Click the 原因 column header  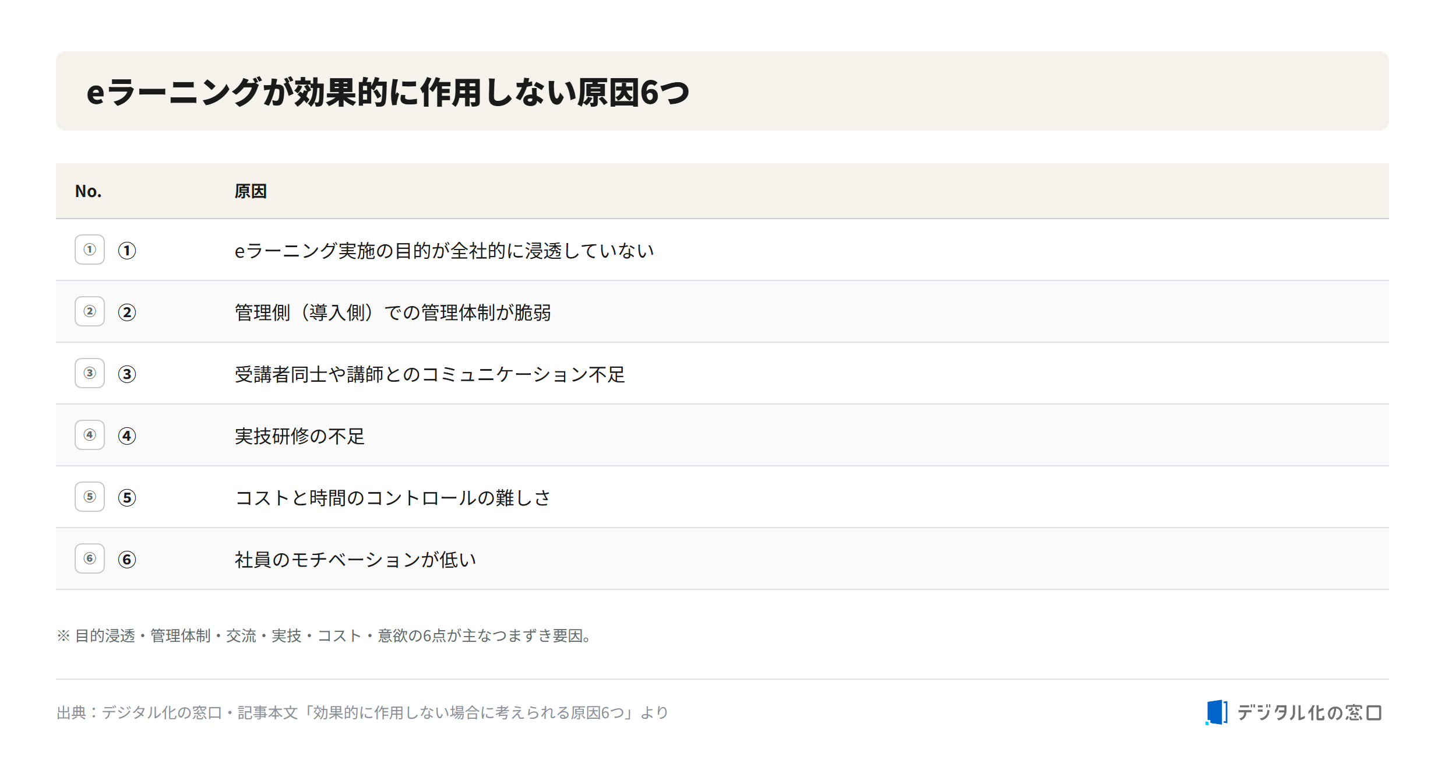[x=251, y=191]
